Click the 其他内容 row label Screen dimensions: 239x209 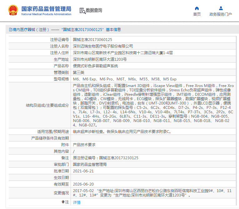point(61,151)
